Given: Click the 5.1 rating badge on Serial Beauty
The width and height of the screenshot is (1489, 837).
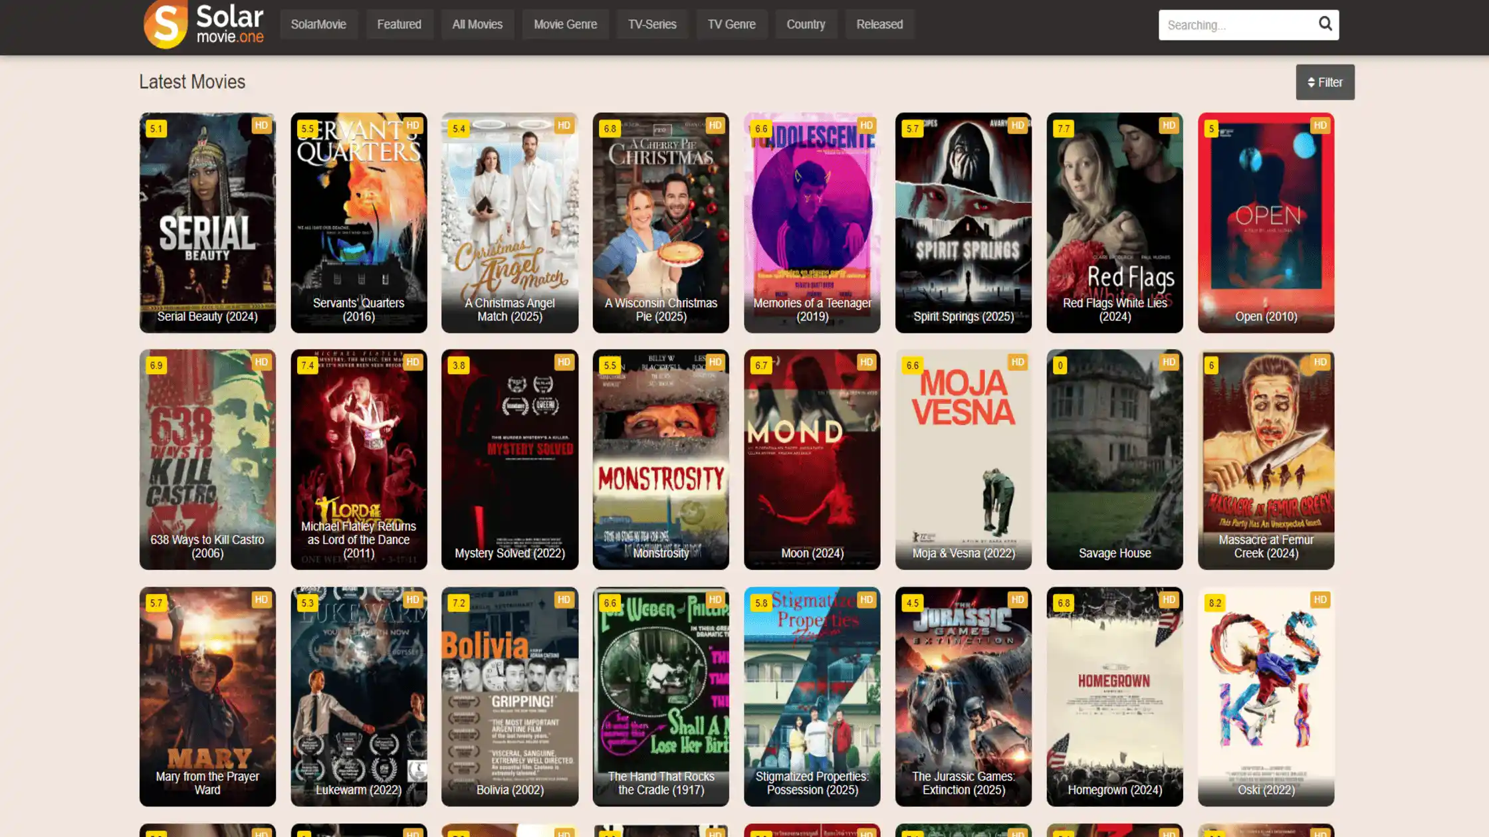Looking at the screenshot, I should pyautogui.click(x=158, y=128).
